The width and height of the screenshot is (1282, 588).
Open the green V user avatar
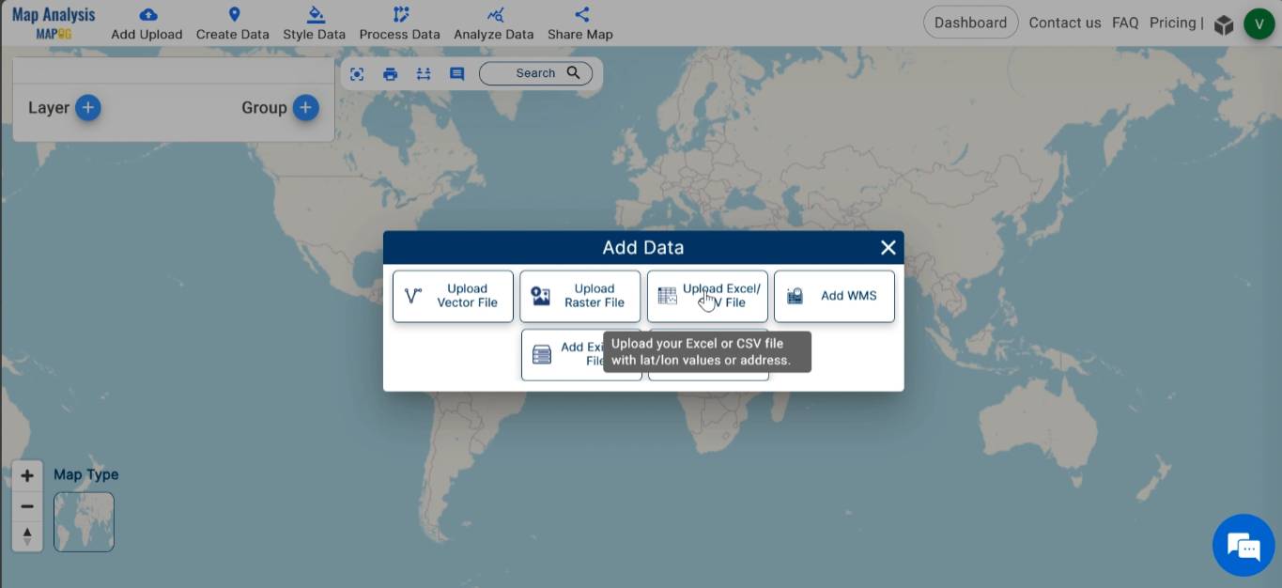tap(1259, 23)
